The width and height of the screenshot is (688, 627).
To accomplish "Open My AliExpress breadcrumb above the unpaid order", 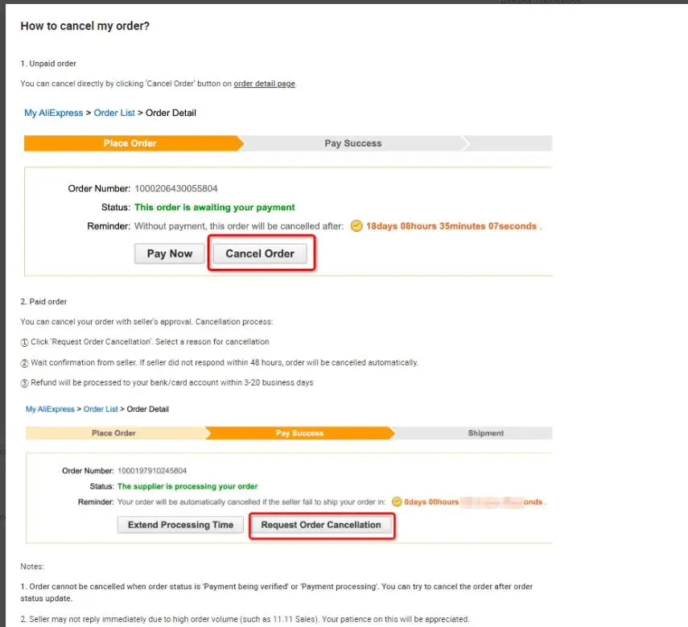I will click(53, 113).
